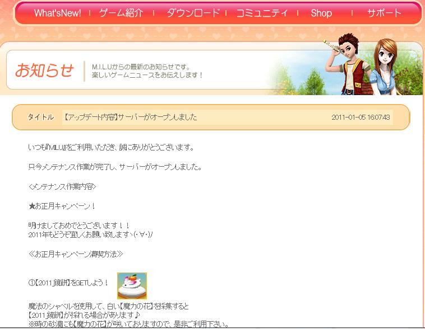Click the <メンテナンス作業内容> section line
Image resolution: width=425 pixels, height=329 pixels.
[x=62, y=186]
